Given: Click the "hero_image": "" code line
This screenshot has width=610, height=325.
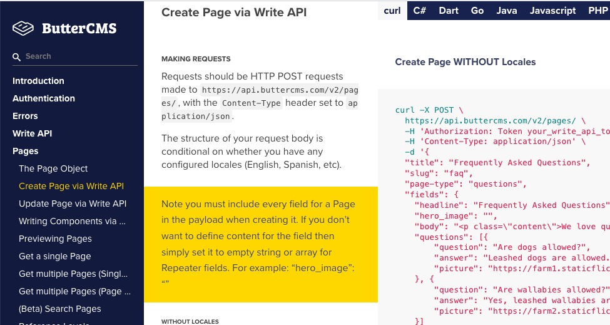Looking at the screenshot, I should [x=455, y=215].
